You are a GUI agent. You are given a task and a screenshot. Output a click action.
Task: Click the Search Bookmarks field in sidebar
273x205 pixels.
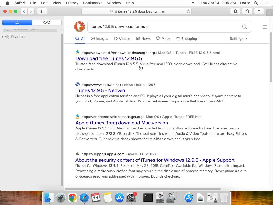pyautogui.click(x=30, y=29)
